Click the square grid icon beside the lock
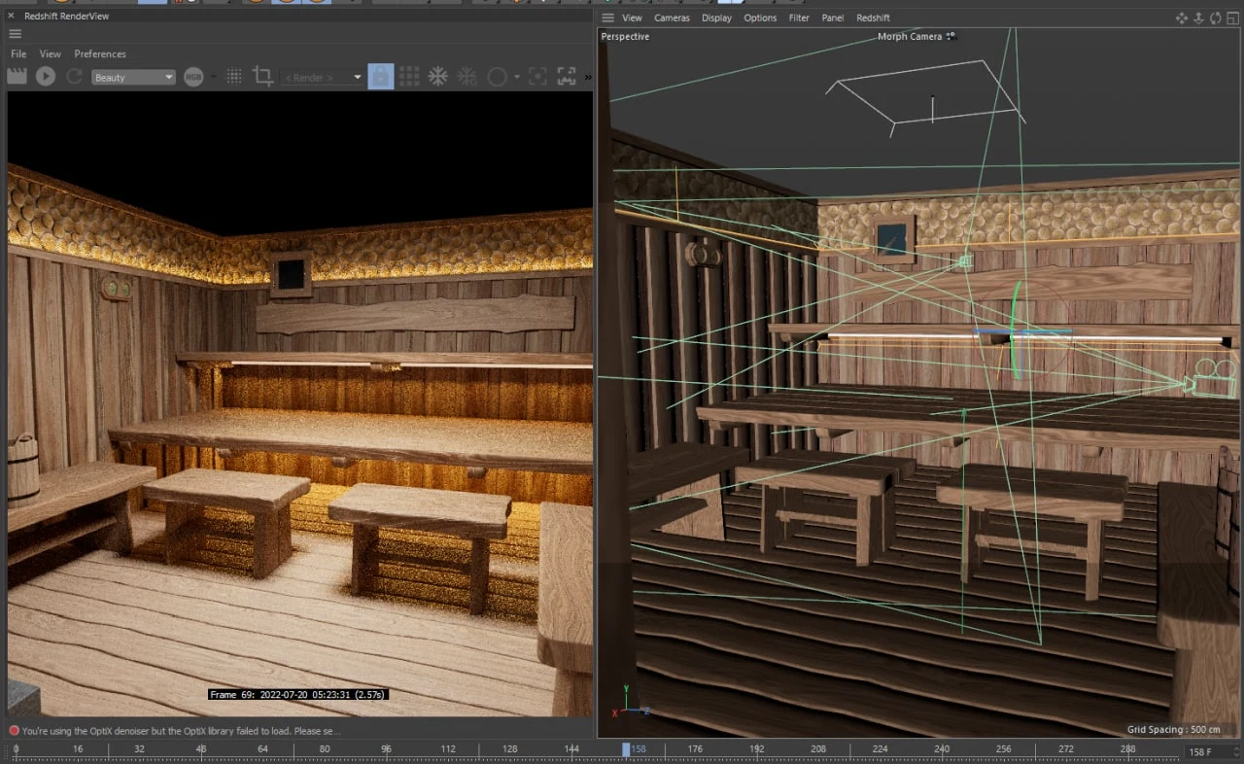 pyautogui.click(x=409, y=76)
